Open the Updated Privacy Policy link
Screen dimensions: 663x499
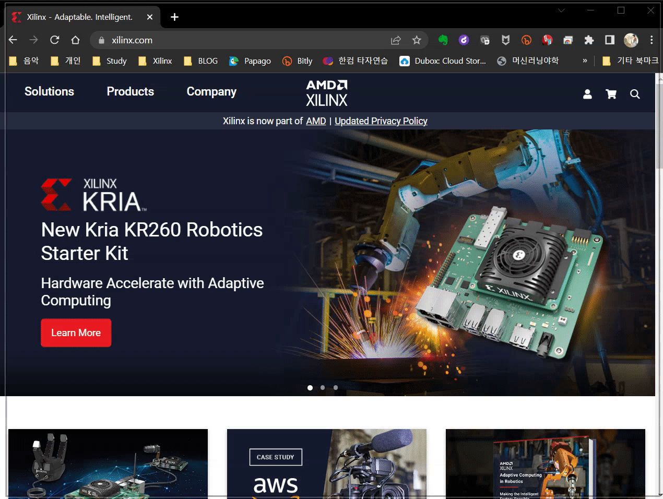pyautogui.click(x=381, y=121)
